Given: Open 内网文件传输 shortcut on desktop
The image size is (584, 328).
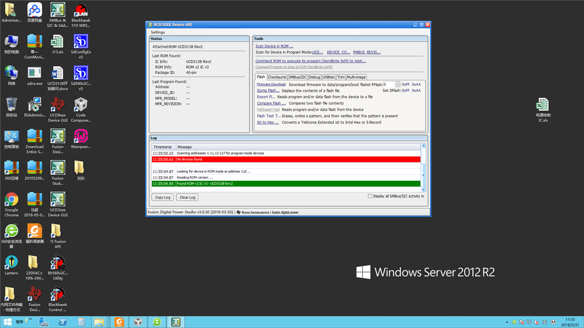Looking at the screenshot, I should (x=11, y=300).
